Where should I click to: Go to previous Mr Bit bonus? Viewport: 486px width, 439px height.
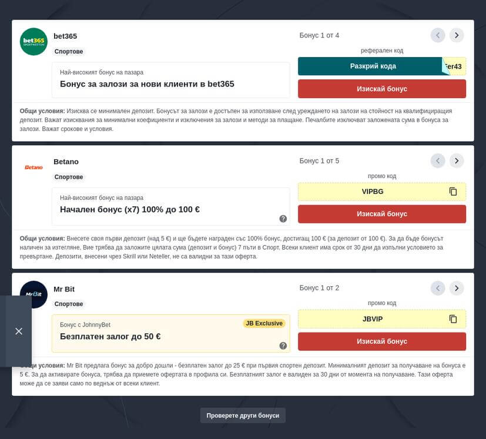[438, 288]
